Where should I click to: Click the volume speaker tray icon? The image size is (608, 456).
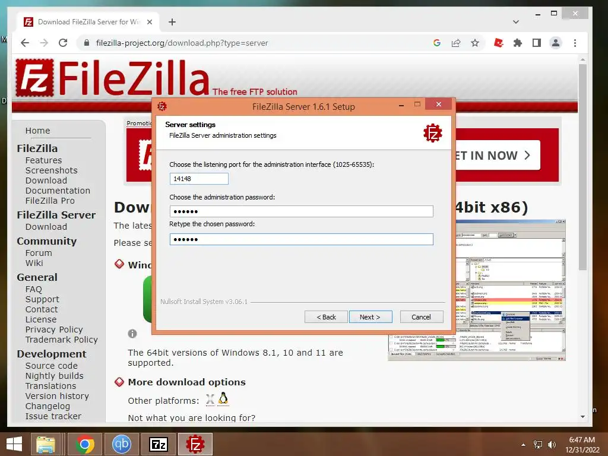[552, 444]
